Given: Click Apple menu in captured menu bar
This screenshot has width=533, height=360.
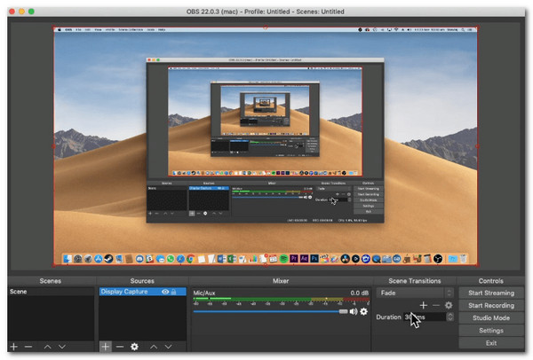Looking at the screenshot, I should [x=60, y=30].
